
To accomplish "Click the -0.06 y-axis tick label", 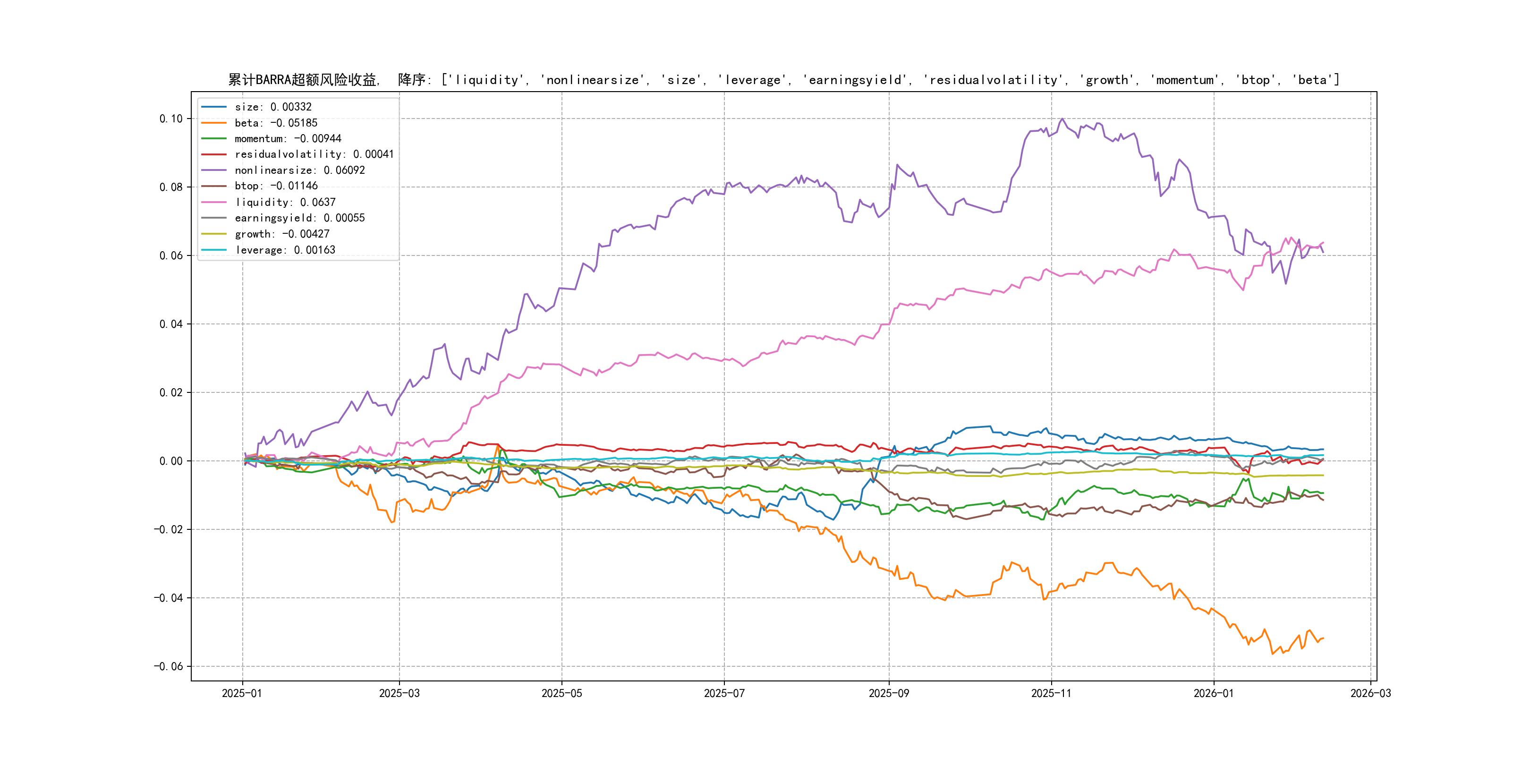I will pos(168,666).
